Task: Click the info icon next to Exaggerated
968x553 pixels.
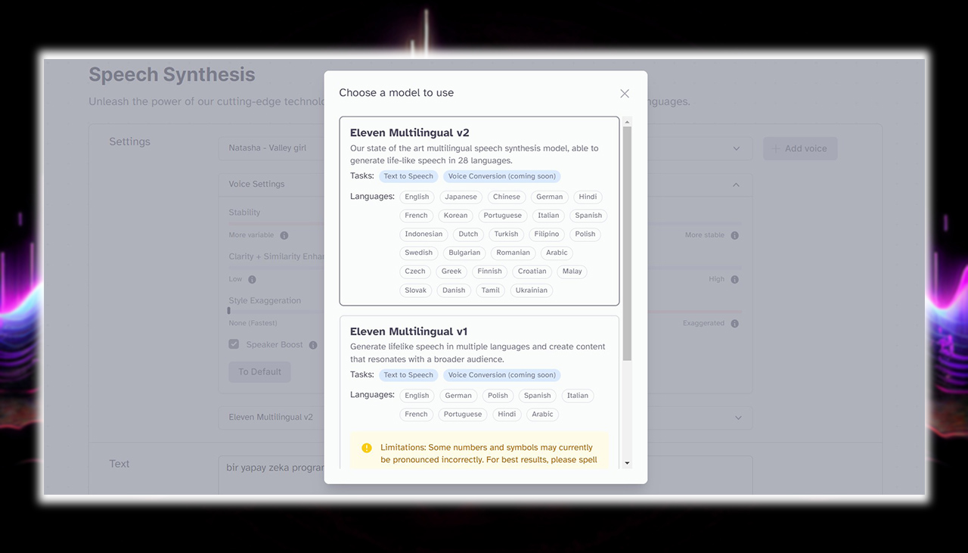Action: tap(734, 324)
